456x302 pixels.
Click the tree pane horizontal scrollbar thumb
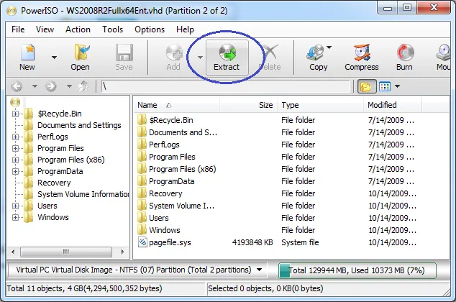click(x=66, y=252)
